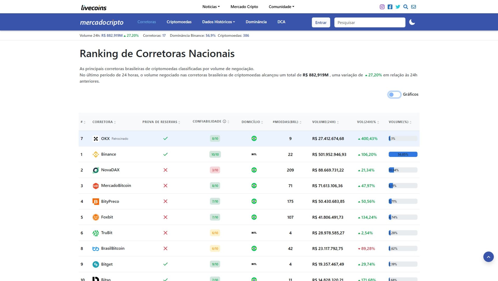Switch to the Criptomoedas tab

pos(179,22)
